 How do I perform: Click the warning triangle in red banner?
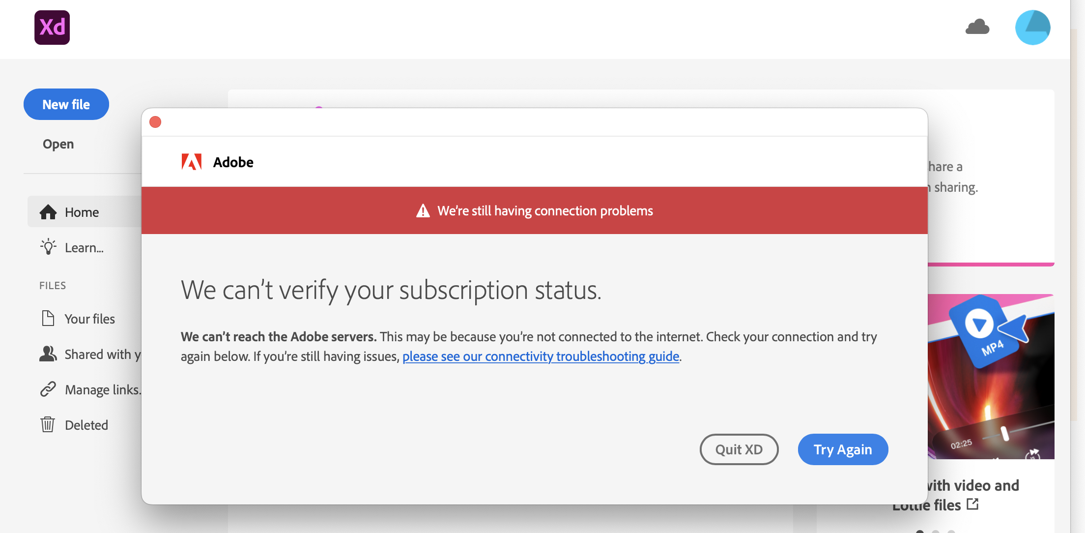pos(423,211)
